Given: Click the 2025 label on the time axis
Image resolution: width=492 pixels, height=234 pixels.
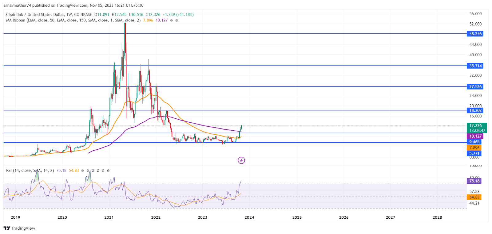Looking at the screenshot, I should [x=297, y=217].
